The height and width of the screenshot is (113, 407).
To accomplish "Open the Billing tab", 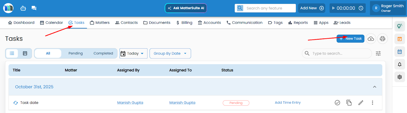I will pos(184,22).
